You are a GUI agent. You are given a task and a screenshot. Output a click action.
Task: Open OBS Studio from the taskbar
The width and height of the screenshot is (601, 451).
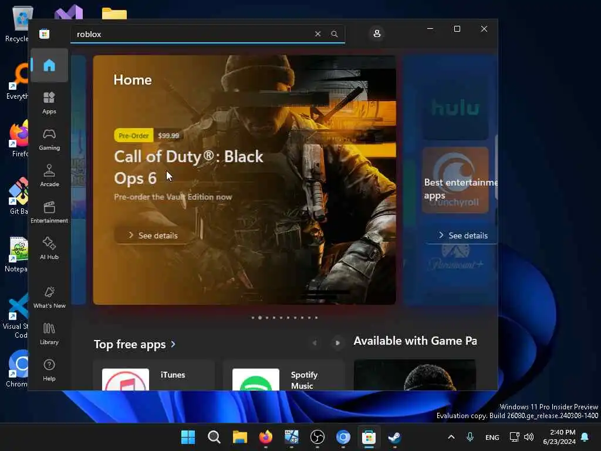[318, 437]
